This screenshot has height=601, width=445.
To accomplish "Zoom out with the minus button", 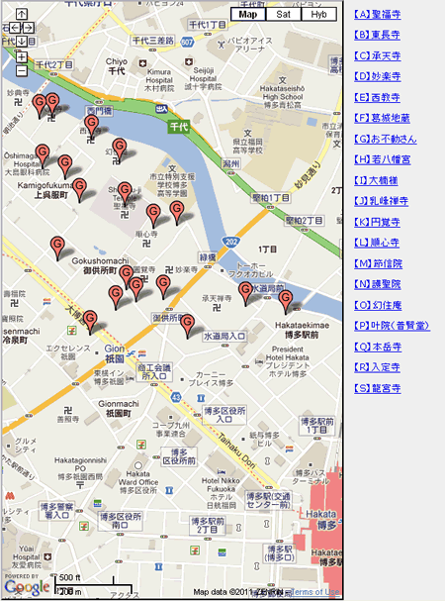I will tap(22, 71).
